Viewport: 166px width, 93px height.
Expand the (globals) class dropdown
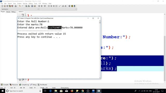pos(20,9)
